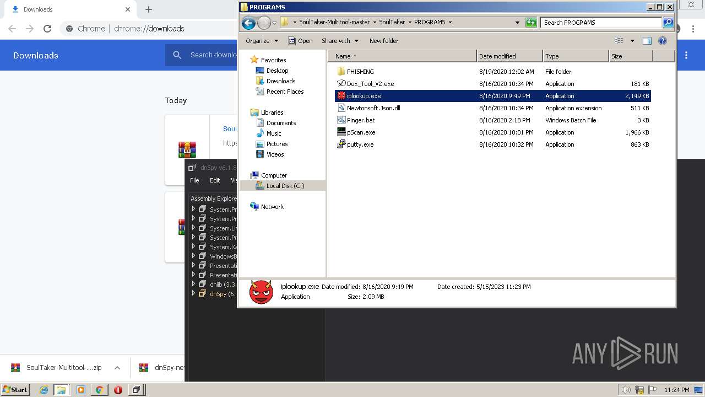The height and width of the screenshot is (397, 705).
Task: Toggle the preview pane icon
Action: point(647,41)
